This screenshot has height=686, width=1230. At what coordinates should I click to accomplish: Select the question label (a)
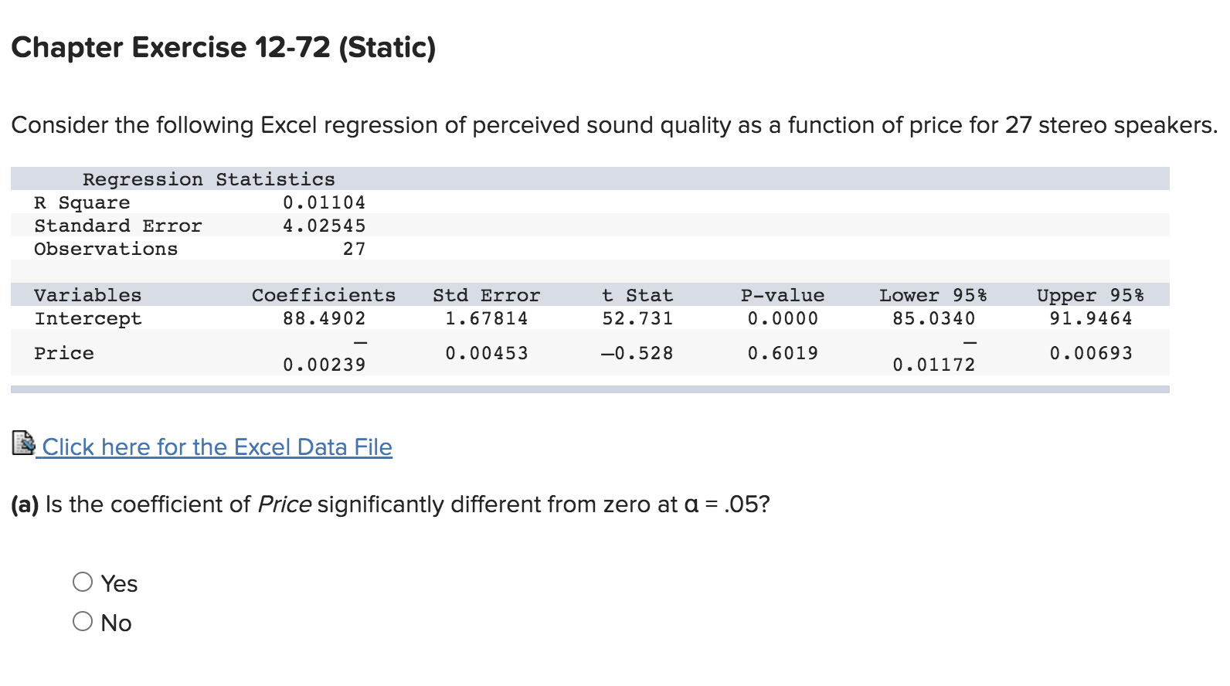click(x=23, y=504)
